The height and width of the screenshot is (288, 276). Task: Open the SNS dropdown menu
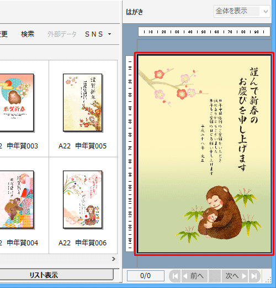98,34
